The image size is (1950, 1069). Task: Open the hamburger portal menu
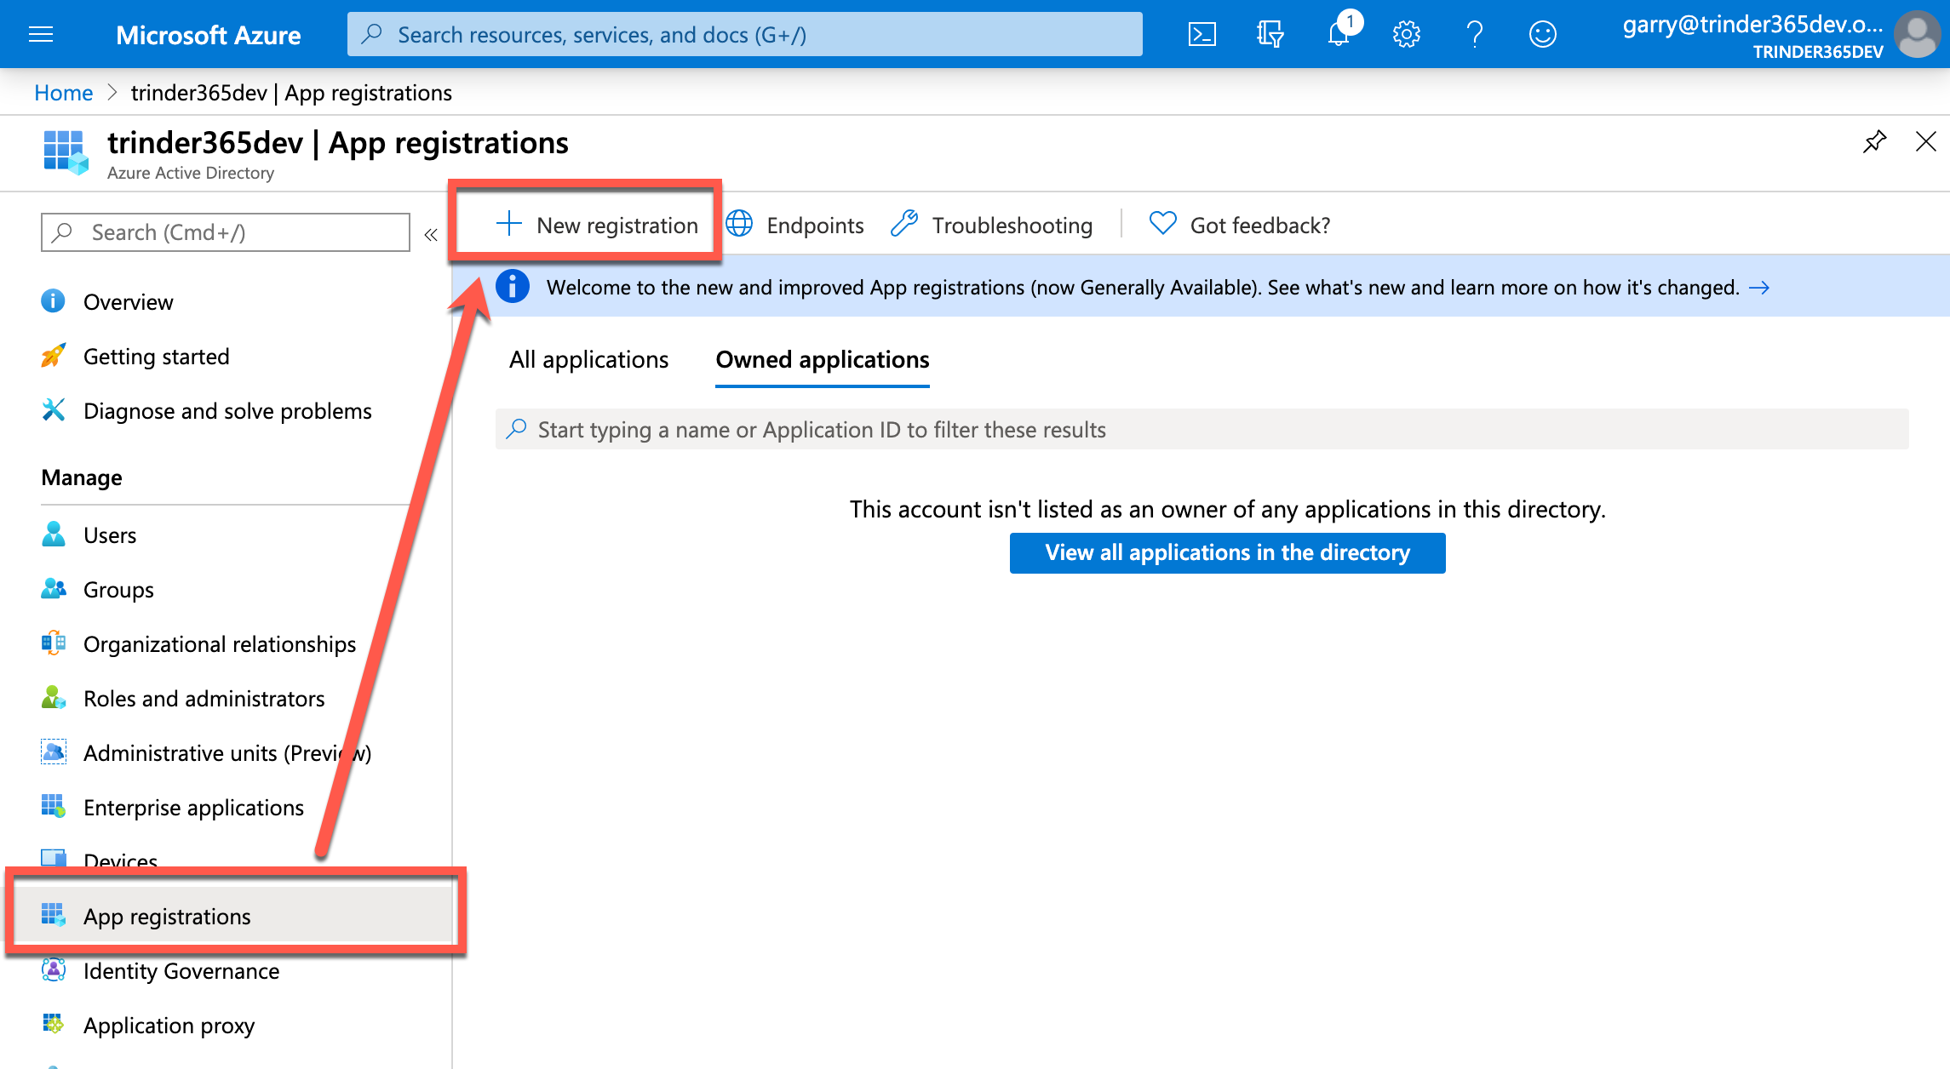pos(41,34)
